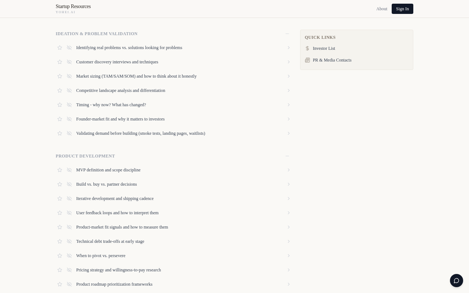Viewport: 469px width, 293px height.
Task: Open Timing - why now? What has changed?
Action: (111, 105)
